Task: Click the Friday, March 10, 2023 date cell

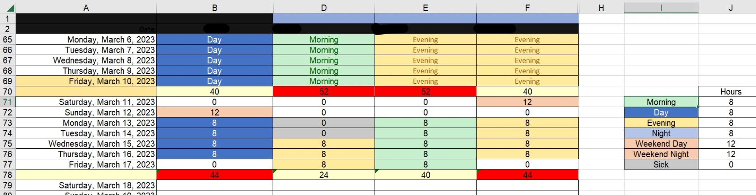Action: [x=86, y=81]
